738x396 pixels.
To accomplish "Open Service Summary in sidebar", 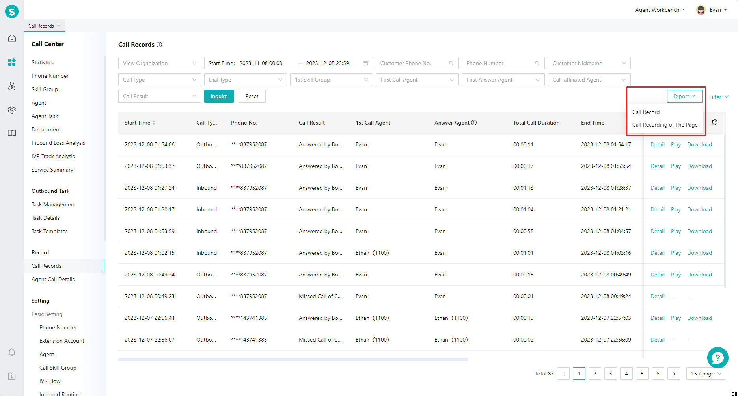I will click(52, 170).
